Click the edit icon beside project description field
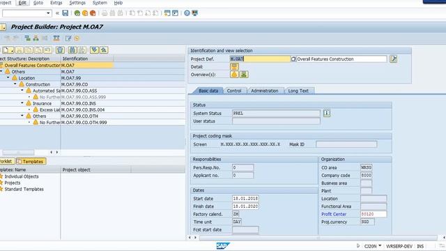 click(x=393, y=59)
